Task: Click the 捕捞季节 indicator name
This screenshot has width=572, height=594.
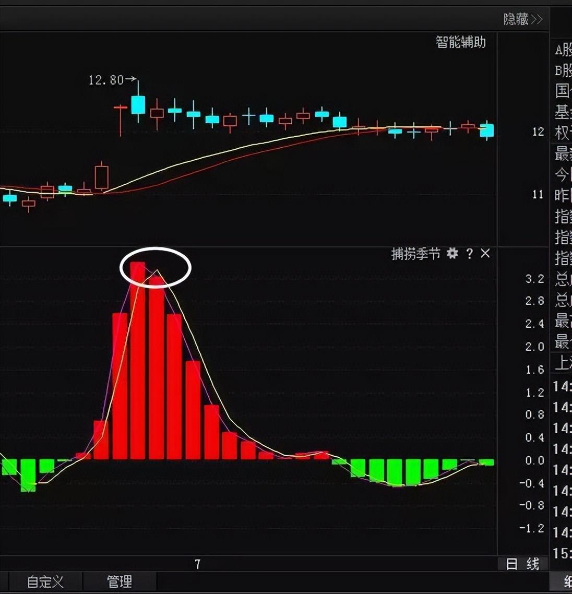Action: 415,254
